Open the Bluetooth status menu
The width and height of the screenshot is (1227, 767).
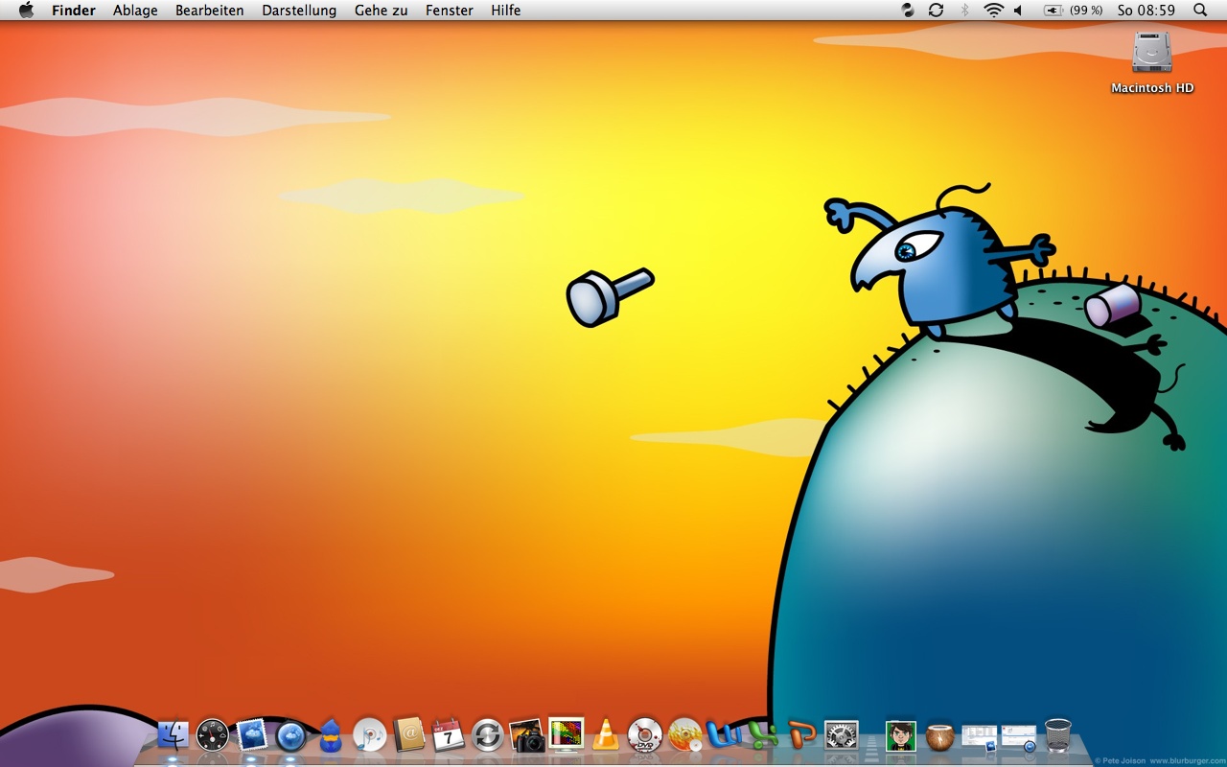[965, 11]
